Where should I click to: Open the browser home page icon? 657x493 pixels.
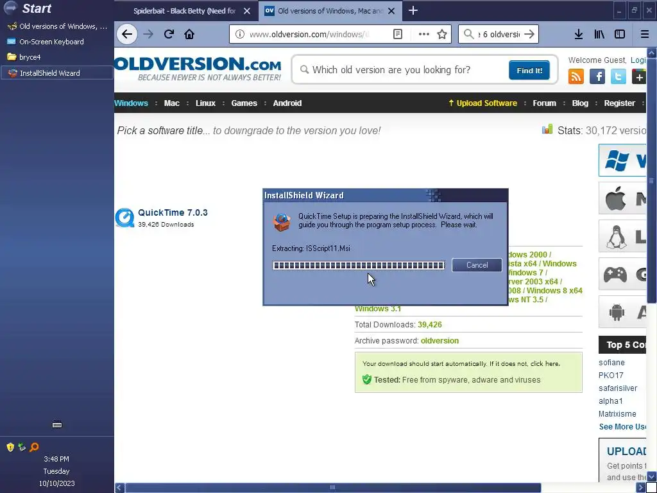tap(189, 34)
